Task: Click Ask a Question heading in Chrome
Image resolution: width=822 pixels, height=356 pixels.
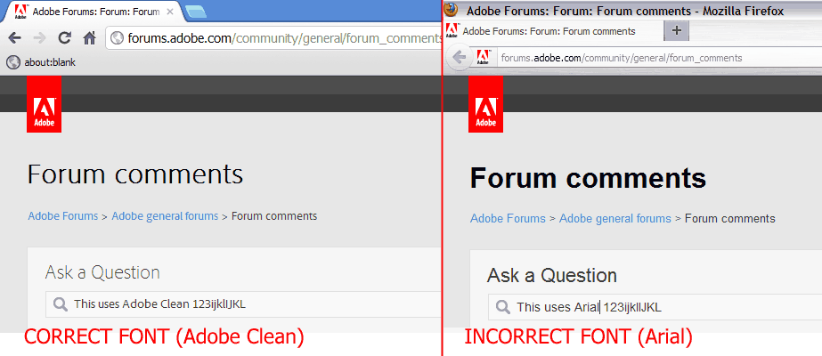Action: (102, 272)
